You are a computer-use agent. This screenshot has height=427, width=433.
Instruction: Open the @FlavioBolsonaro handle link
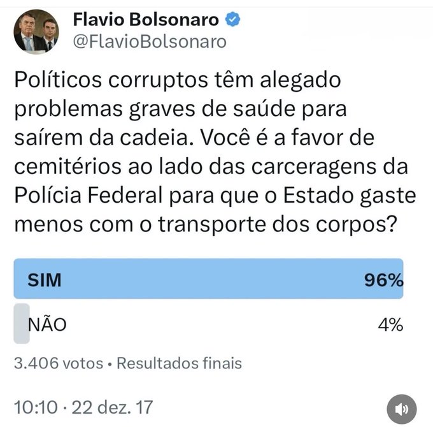(150, 42)
